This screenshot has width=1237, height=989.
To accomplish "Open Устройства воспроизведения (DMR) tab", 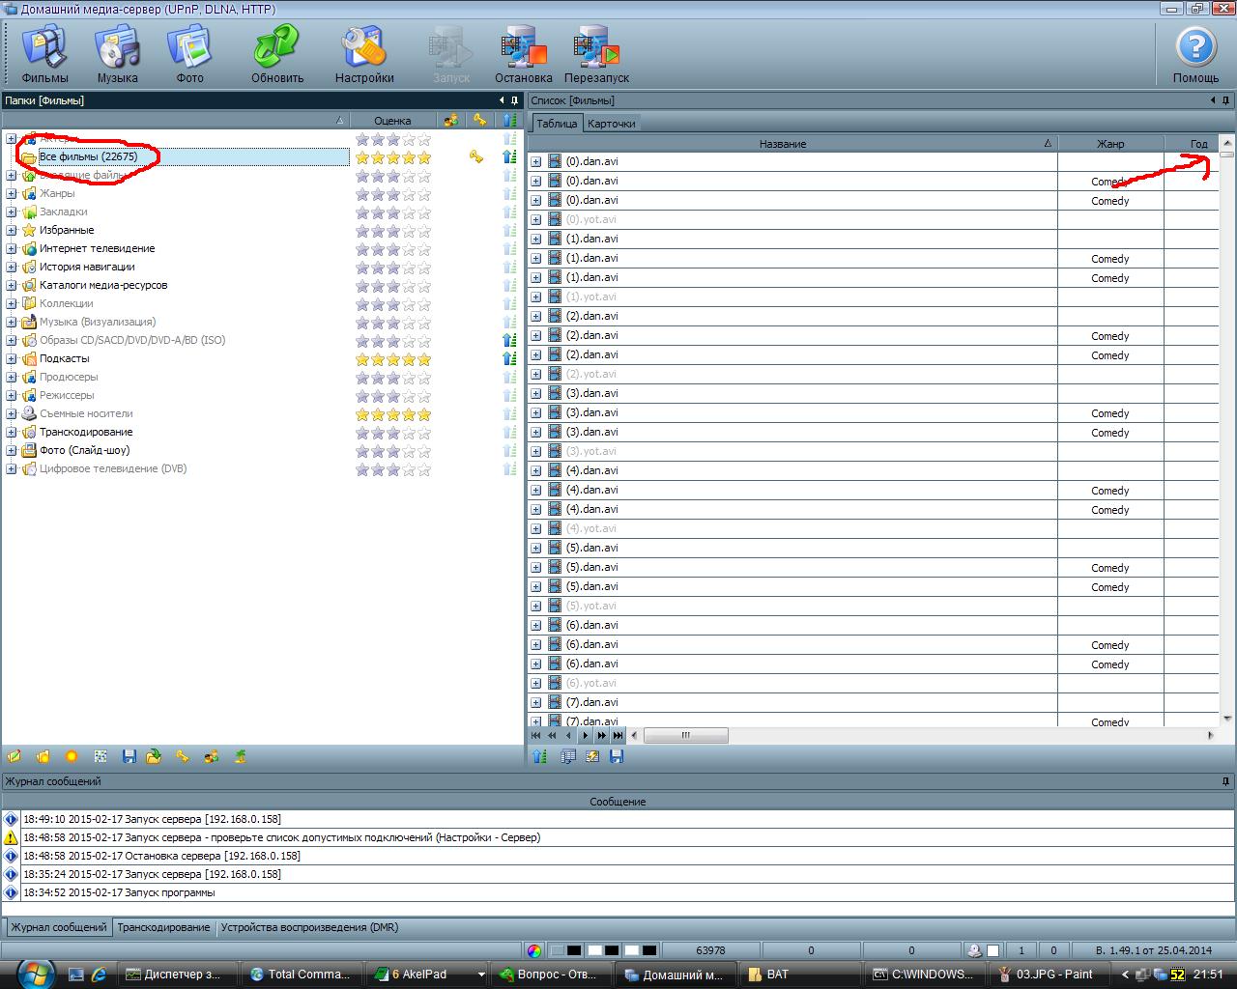I will pyautogui.click(x=309, y=927).
